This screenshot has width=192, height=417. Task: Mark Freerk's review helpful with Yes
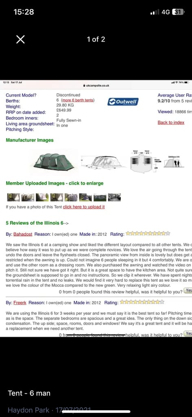(188, 334)
